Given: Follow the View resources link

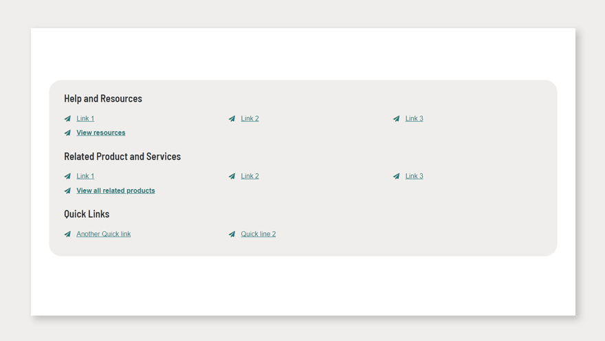Looking at the screenshot, I should (101, 133).
